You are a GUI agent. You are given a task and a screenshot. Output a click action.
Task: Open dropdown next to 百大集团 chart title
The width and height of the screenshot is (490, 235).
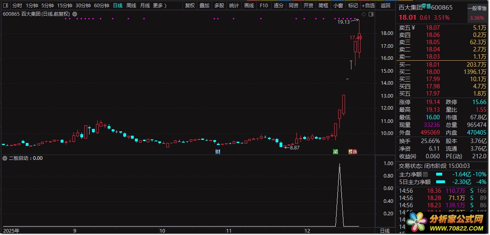click(75, 14)
